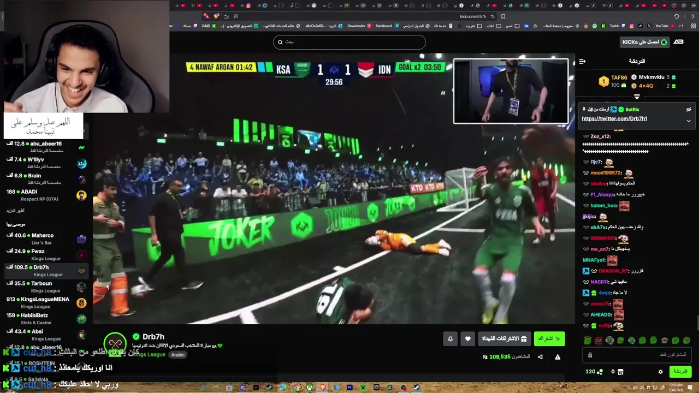
Task: Open Tarboun channel in sidebar
Action: [x=46, y=287]
